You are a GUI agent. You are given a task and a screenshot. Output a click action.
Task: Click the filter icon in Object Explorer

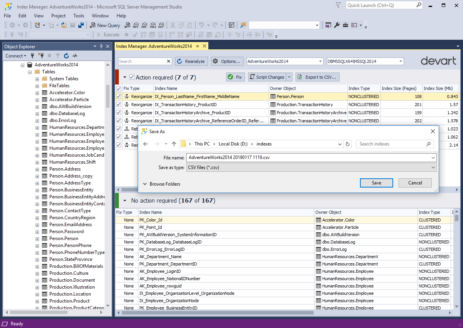coord(58,56)
